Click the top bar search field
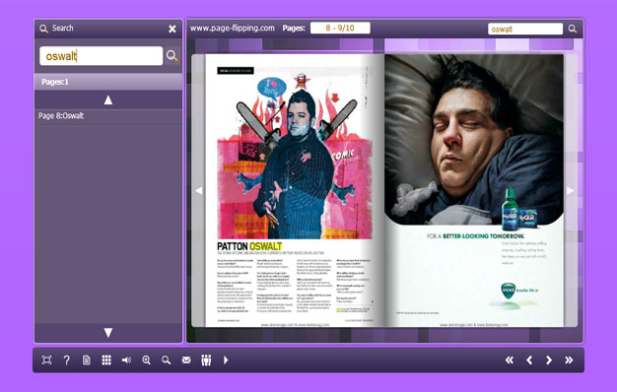The height and width of the screenshot is (392, 617). coord(525,29)
